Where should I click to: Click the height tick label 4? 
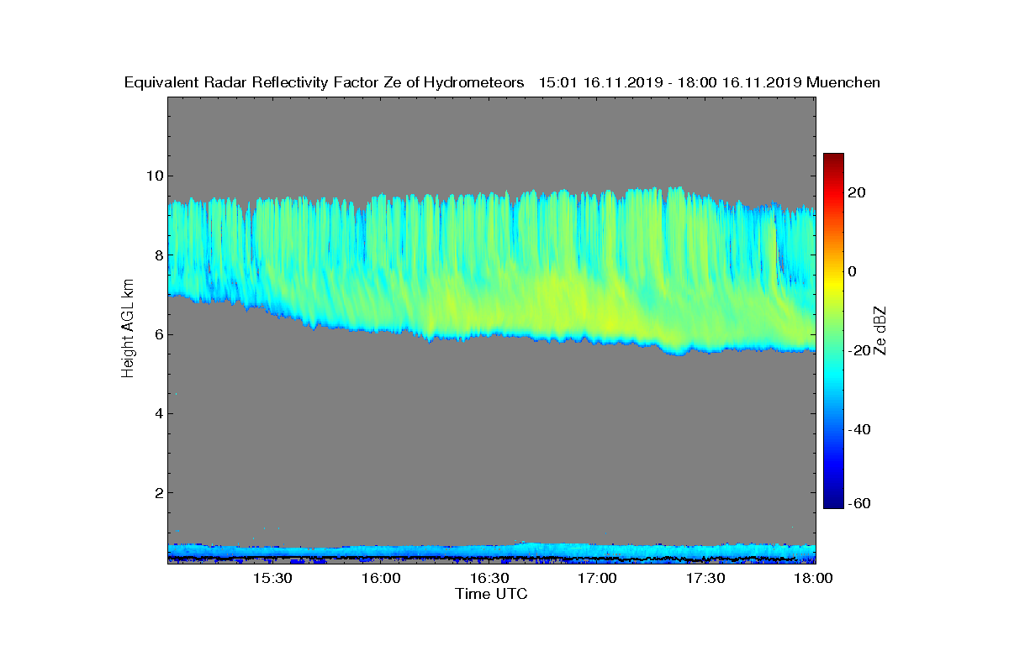click(x=158, y=413)
